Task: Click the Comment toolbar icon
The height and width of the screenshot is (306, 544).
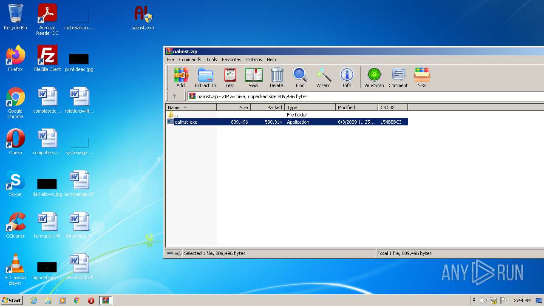Action: point(398,77)
